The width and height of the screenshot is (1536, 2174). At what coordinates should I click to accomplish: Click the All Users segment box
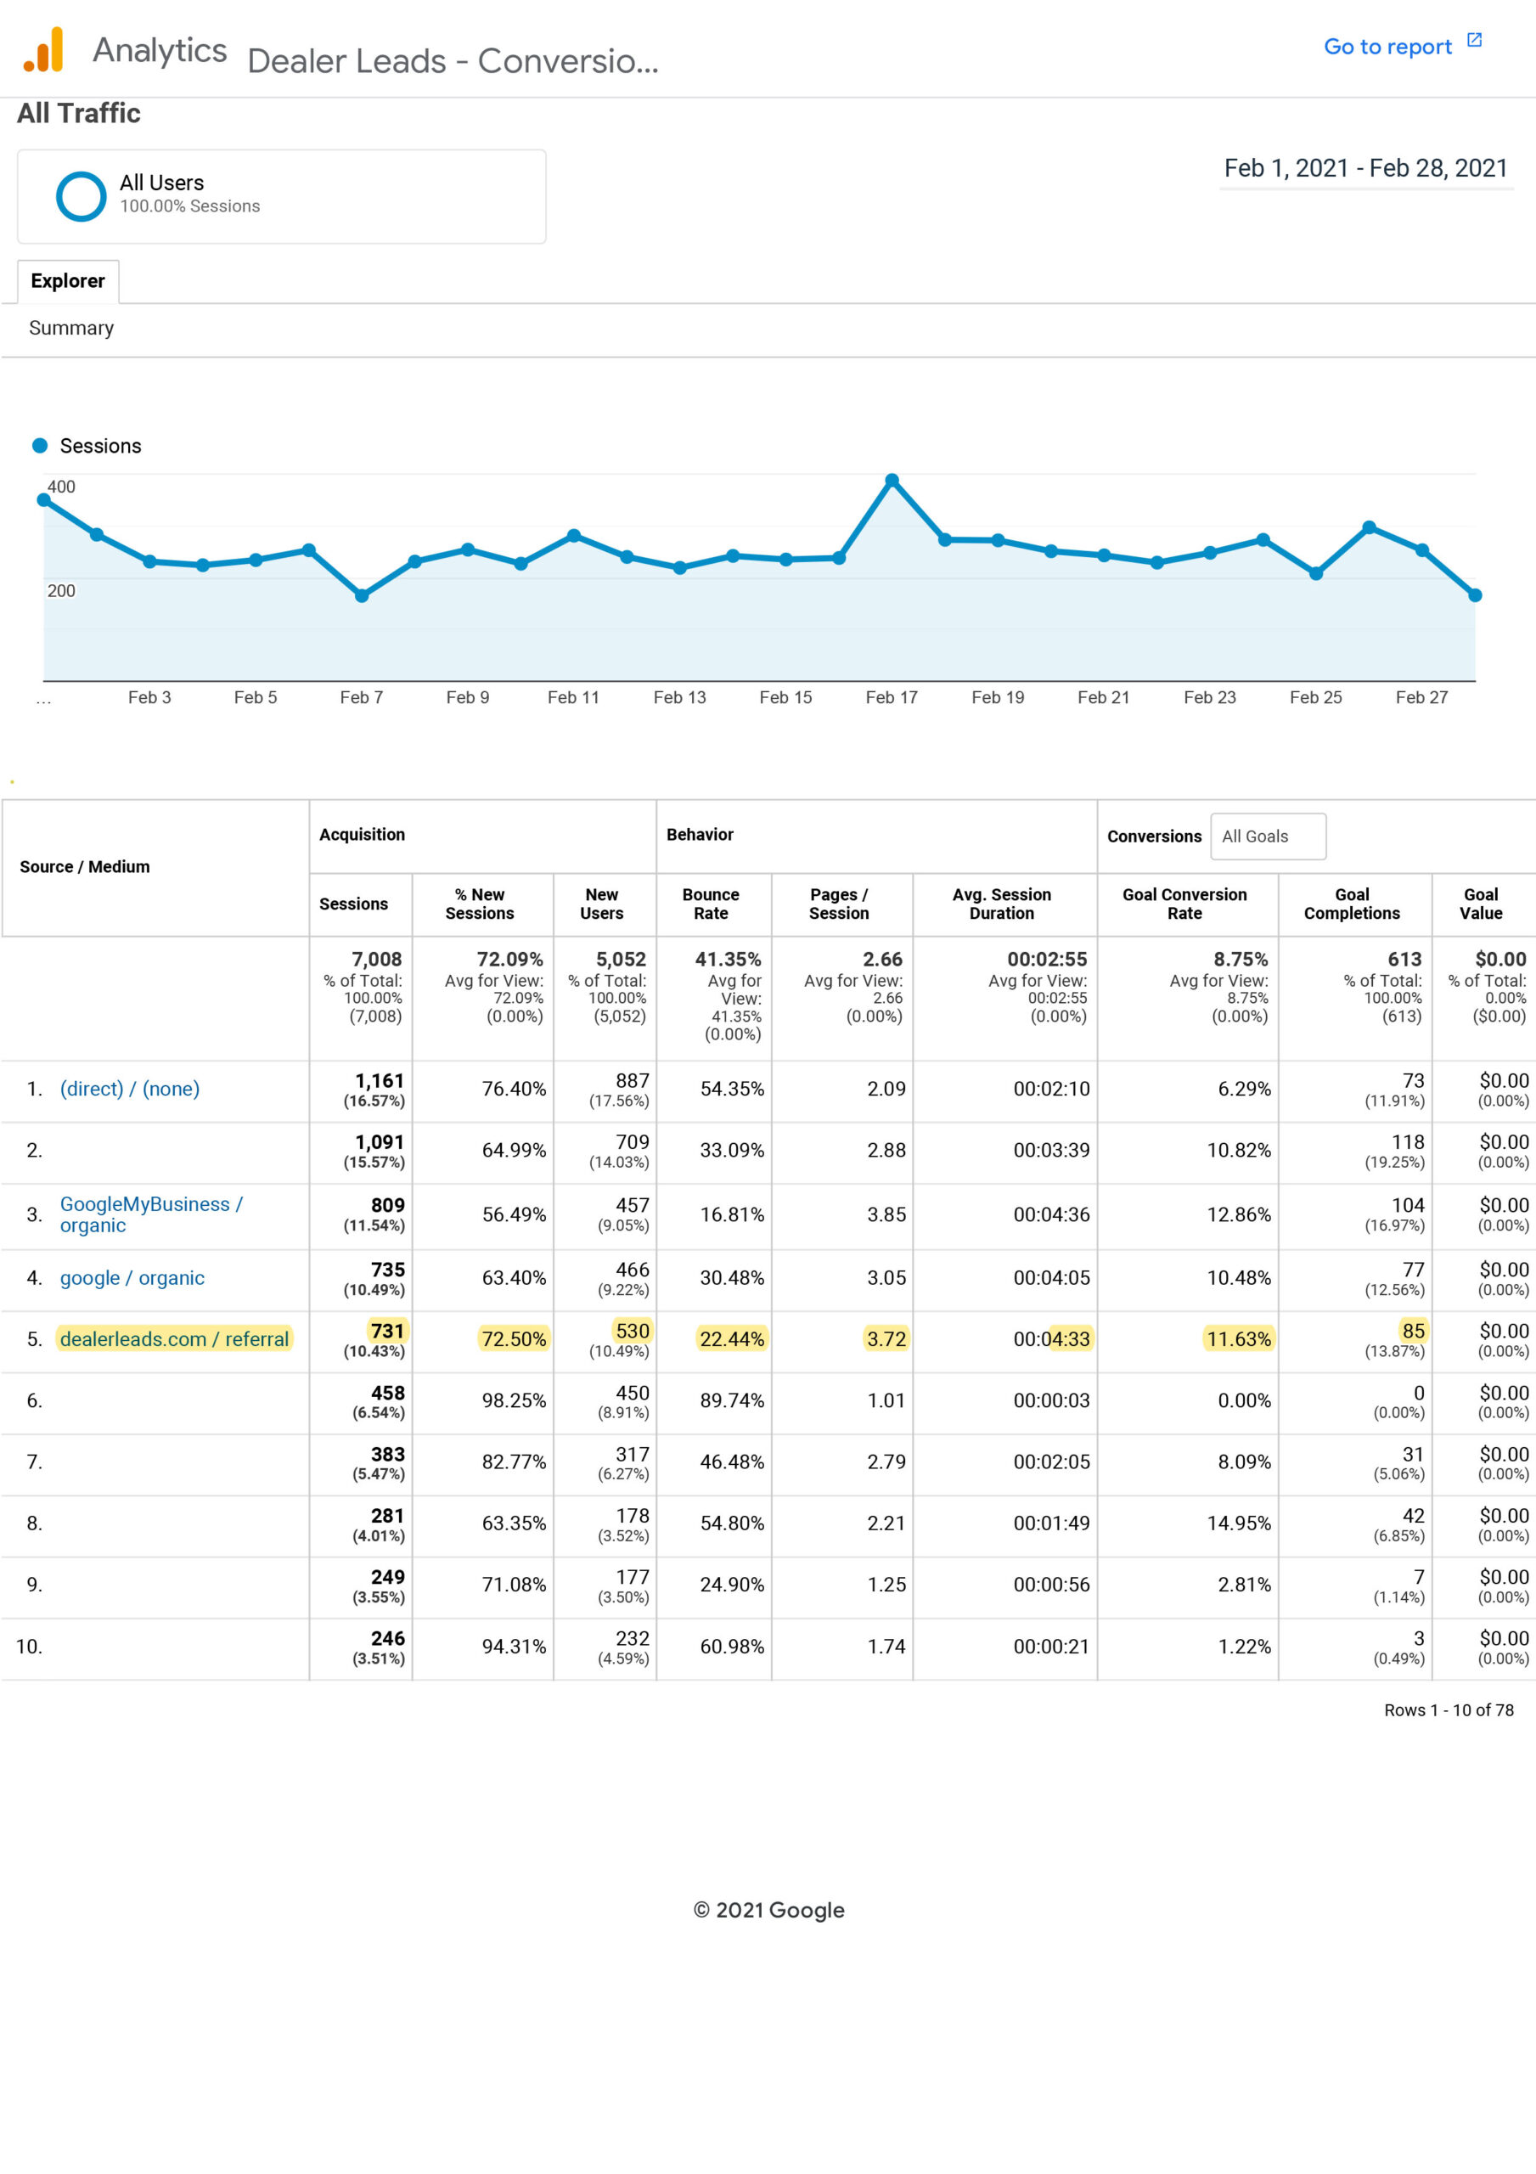coord(281,196)
